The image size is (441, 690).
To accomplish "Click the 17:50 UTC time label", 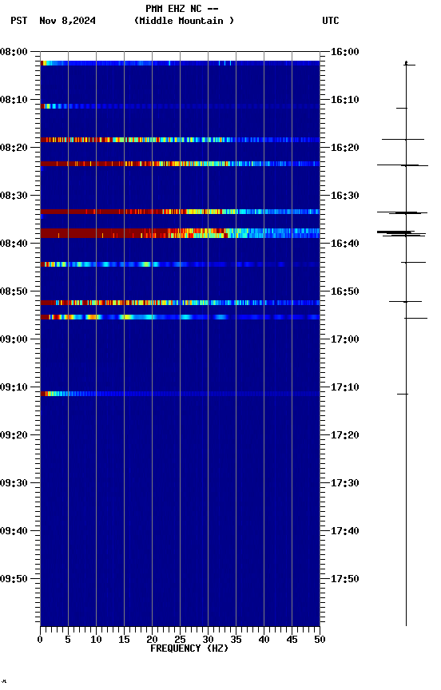I will (x=344, y=579).
